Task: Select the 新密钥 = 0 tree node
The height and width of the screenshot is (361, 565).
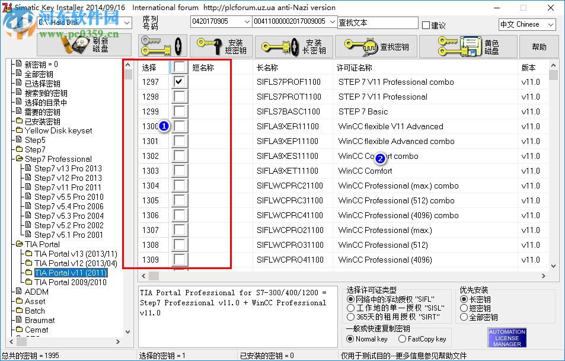Action: (x=41, y=65)
